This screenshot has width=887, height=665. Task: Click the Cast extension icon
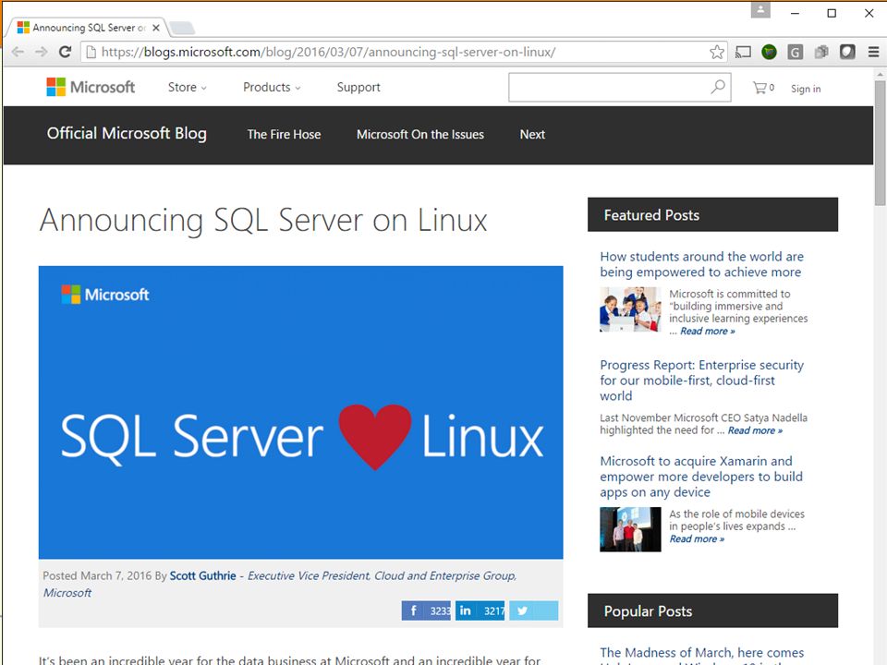[x=743, y=52]
